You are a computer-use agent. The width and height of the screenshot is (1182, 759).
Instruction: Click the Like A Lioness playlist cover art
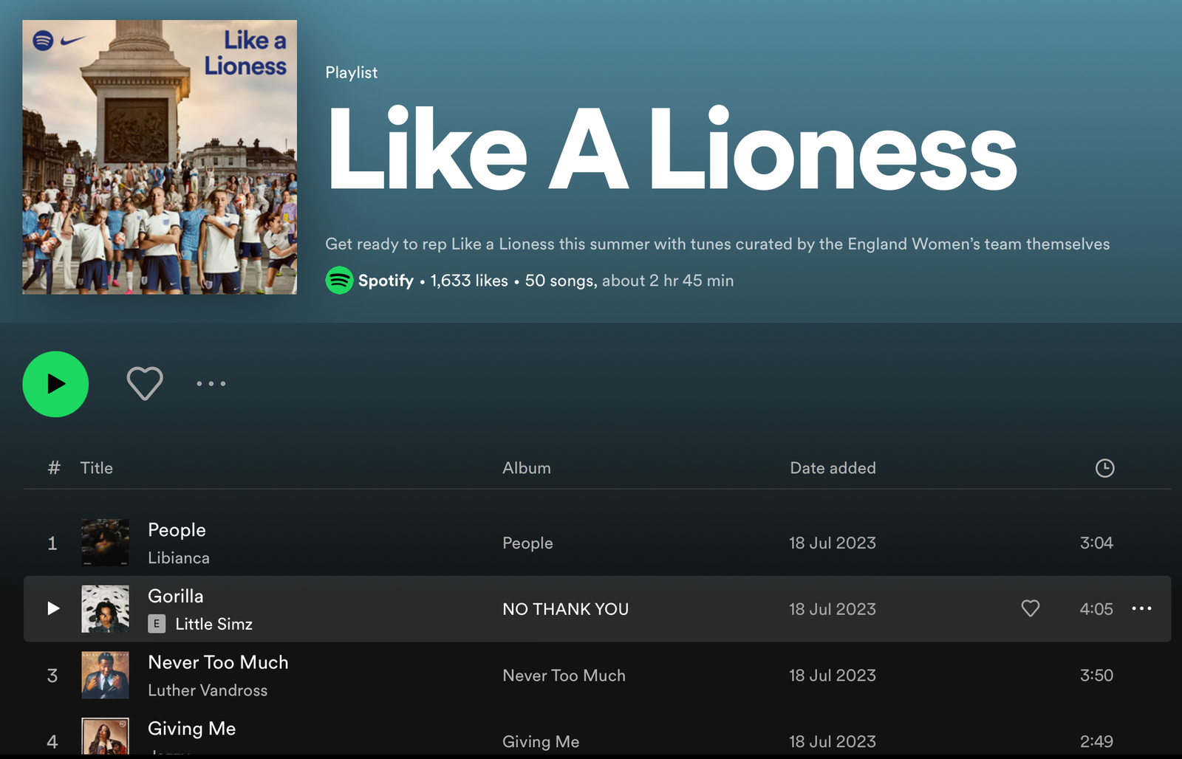click(x=160, y=157)
